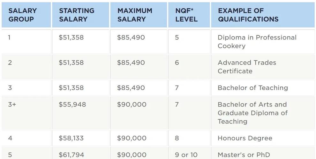Click NQF level 5 in the first row

tap(177, 38)
